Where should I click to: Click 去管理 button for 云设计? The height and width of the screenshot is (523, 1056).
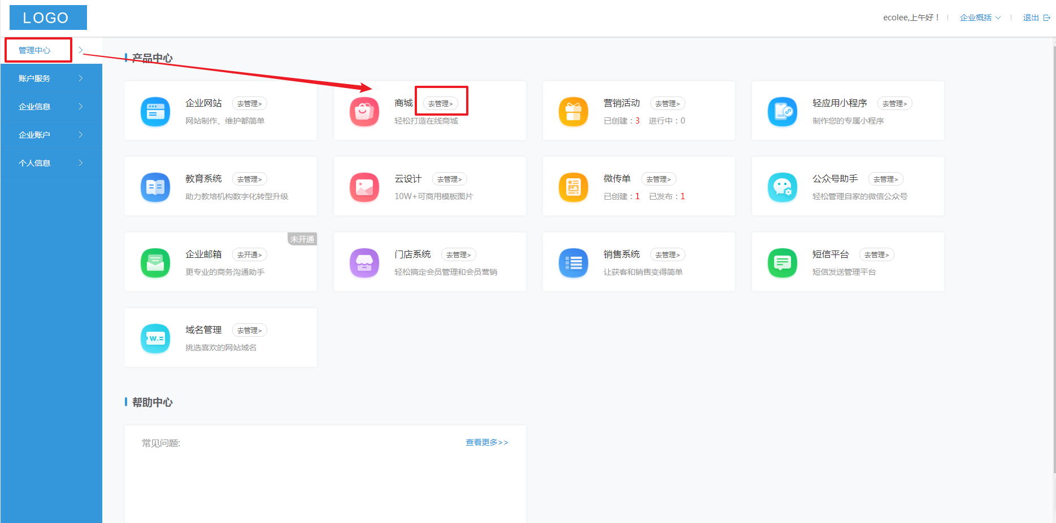click(x=450, y=179)
